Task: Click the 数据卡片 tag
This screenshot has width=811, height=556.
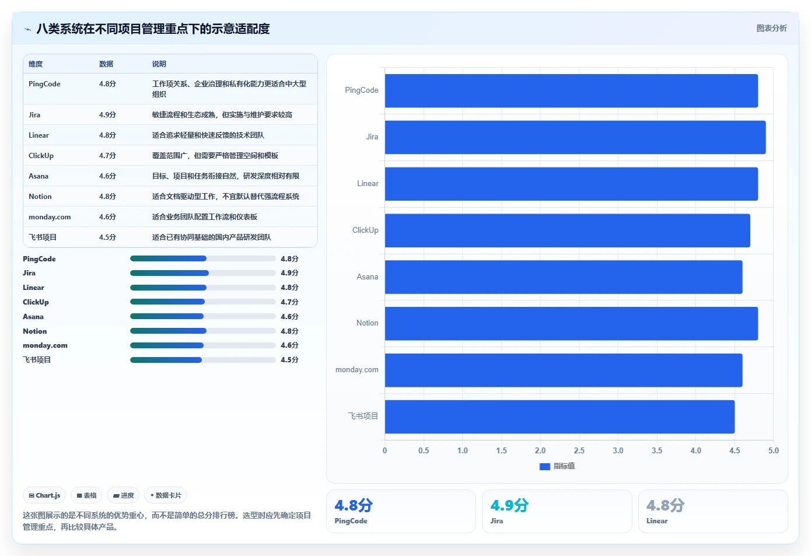Action: (x=166, y=495)
